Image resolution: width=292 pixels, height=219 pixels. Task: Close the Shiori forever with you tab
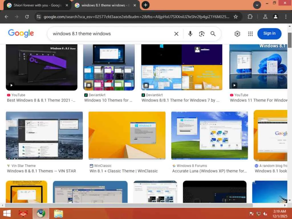click(67, 5)
